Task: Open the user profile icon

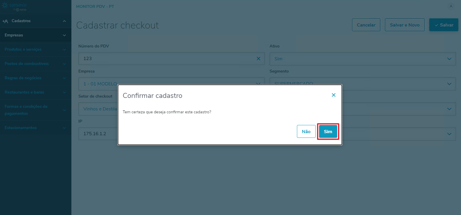Action: pos(451,6)
